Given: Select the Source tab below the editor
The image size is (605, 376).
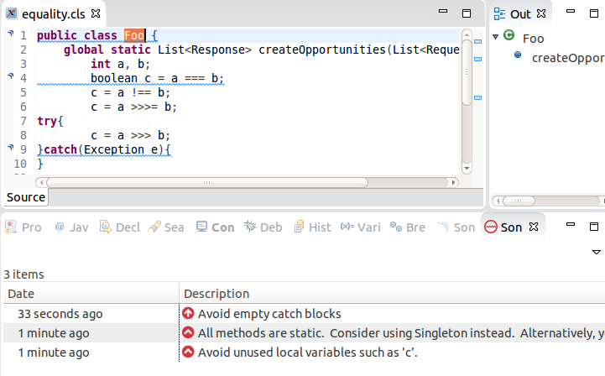Looking at the screenshot, I should pos(26,197).
